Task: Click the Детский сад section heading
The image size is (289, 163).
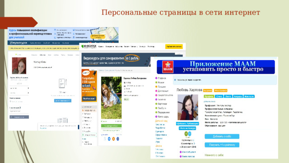Action: pyautogui.click(x=161, y=121)
